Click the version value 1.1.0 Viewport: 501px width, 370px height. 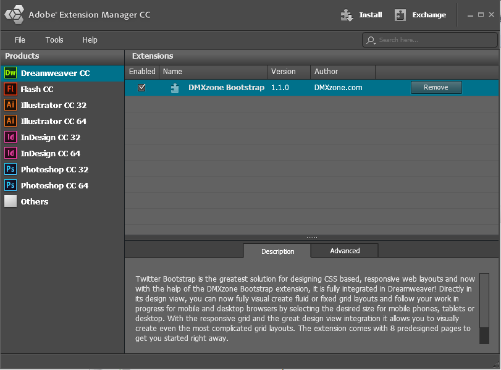280,88
